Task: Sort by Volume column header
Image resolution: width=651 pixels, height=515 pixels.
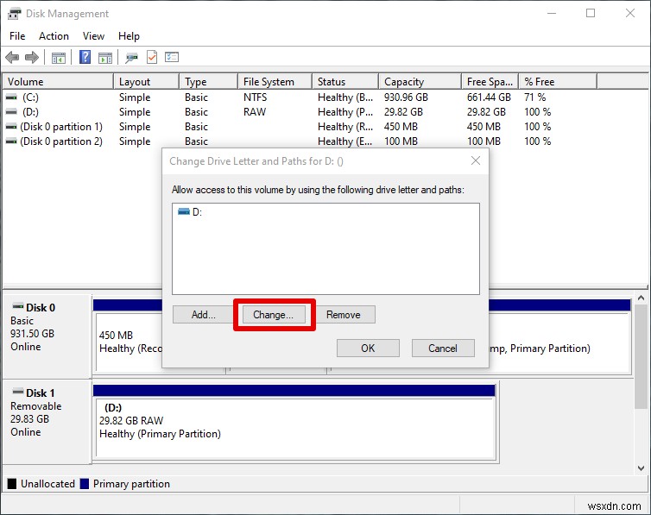Action: pyautogui.click(x=58, y=82)
